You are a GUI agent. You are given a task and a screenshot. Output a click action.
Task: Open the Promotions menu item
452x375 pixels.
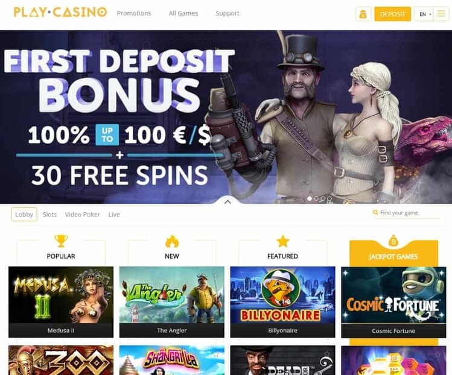pyautogui.click(x=134, y=13)
